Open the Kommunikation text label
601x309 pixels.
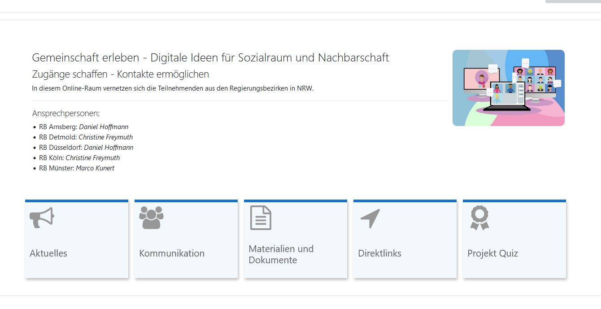[x=172, y=253]
